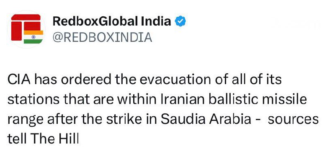Click the green stripe of the flag
This screenshot has width=335, height=159.
point(33,41)
